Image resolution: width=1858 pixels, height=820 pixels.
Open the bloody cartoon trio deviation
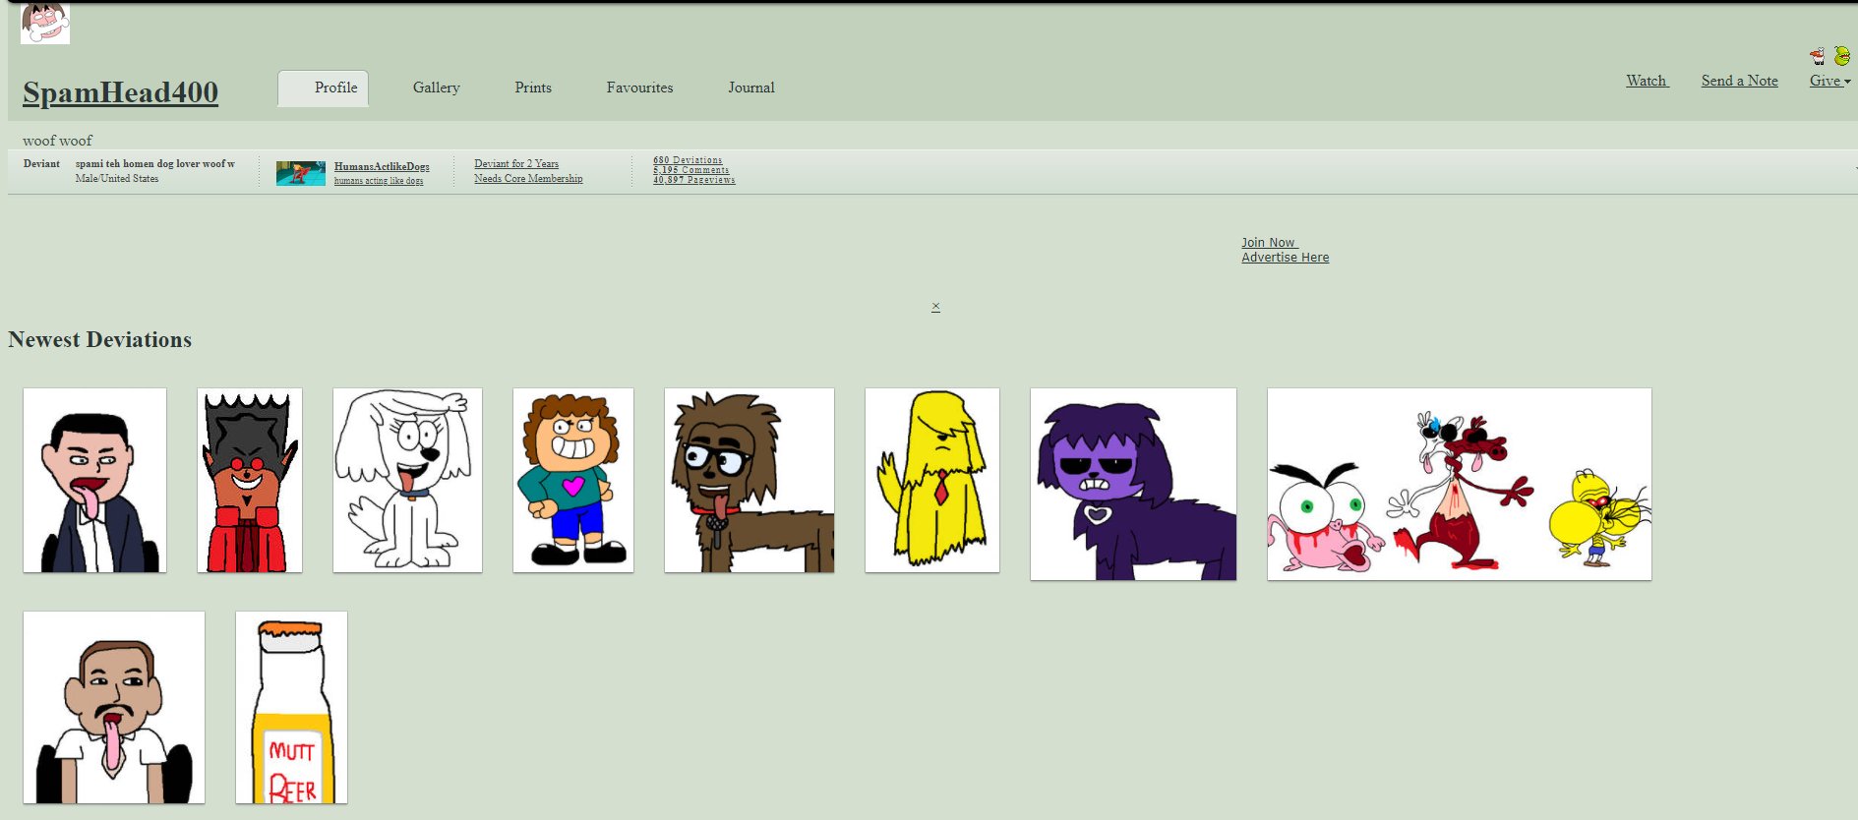1460,484
